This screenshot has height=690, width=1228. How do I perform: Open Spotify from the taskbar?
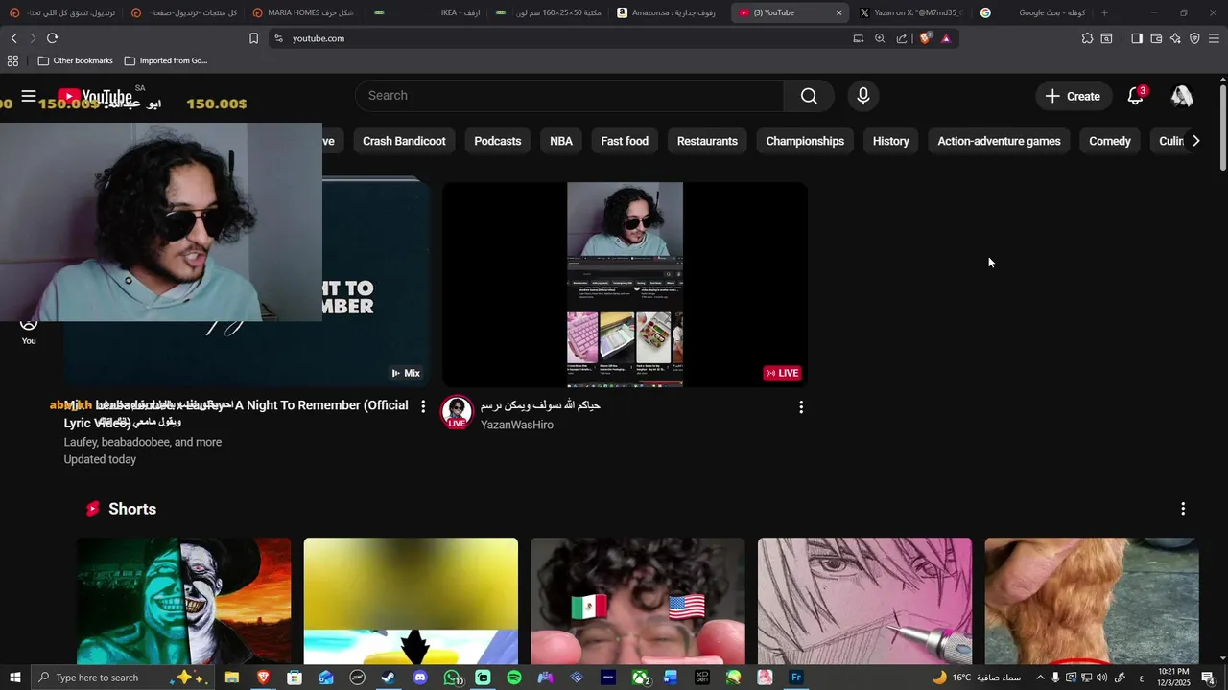tap(514, 678)
